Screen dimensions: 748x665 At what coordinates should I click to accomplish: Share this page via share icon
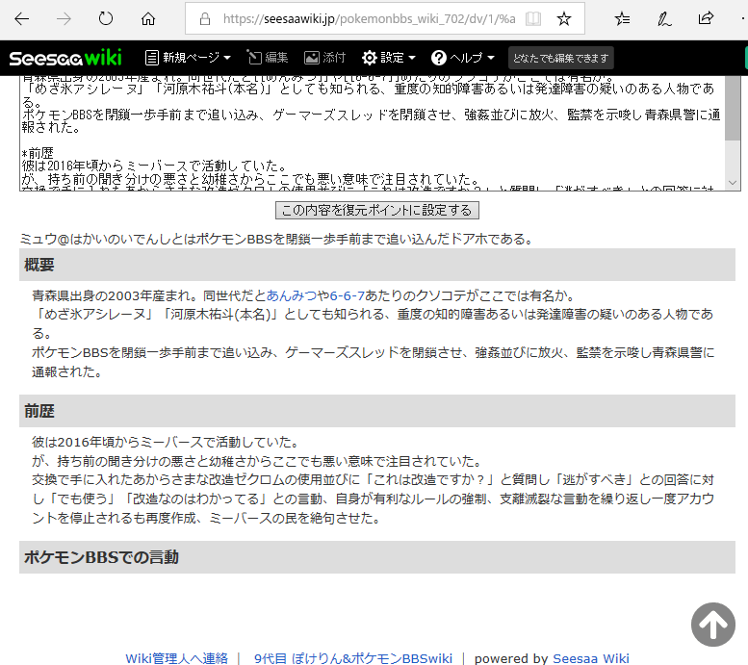click(706, 19)
